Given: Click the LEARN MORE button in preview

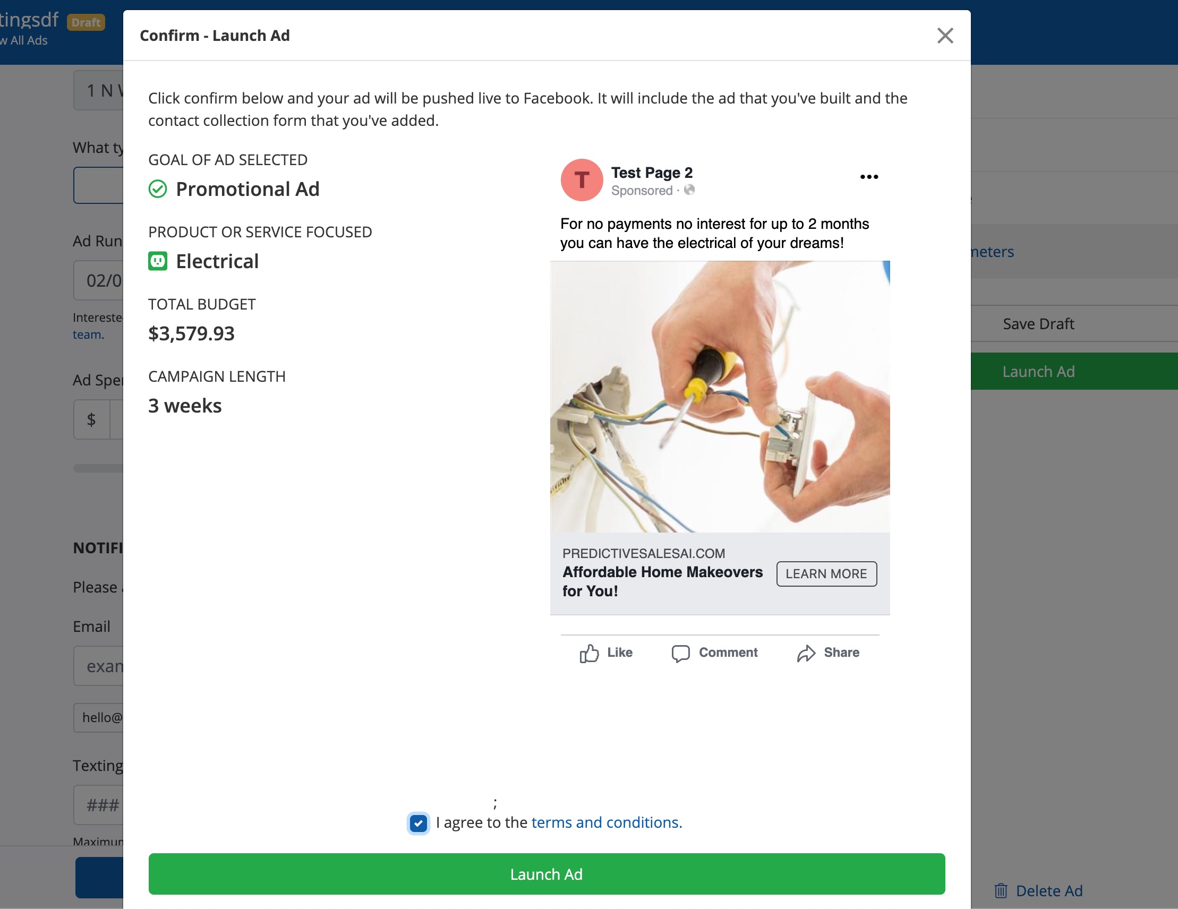Looking at the screenshot, I should click(x=826, y=573).
